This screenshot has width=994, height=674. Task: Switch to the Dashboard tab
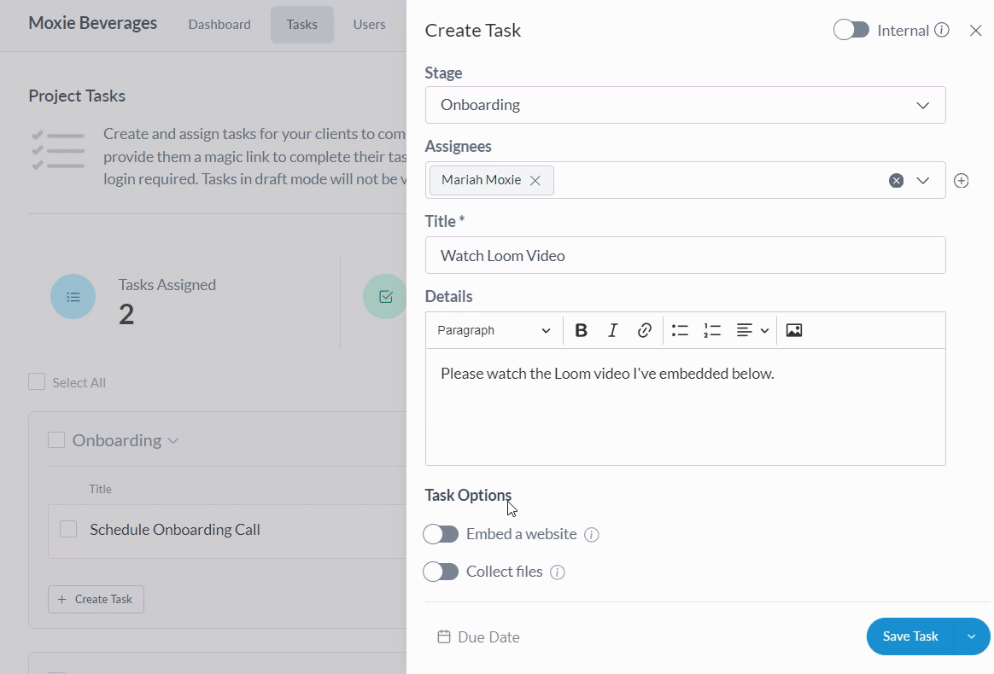(x=219, y=25)
